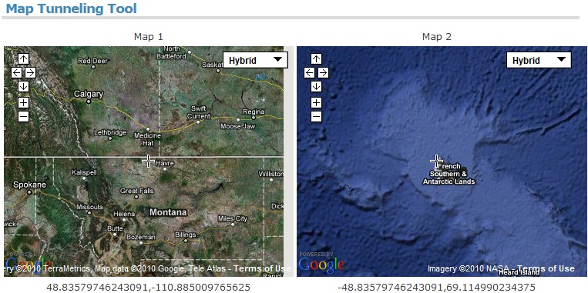The height and width of the screenshot is (293, 588).
Task: Open Terms of Use link on Map 1
Action: 262,268
